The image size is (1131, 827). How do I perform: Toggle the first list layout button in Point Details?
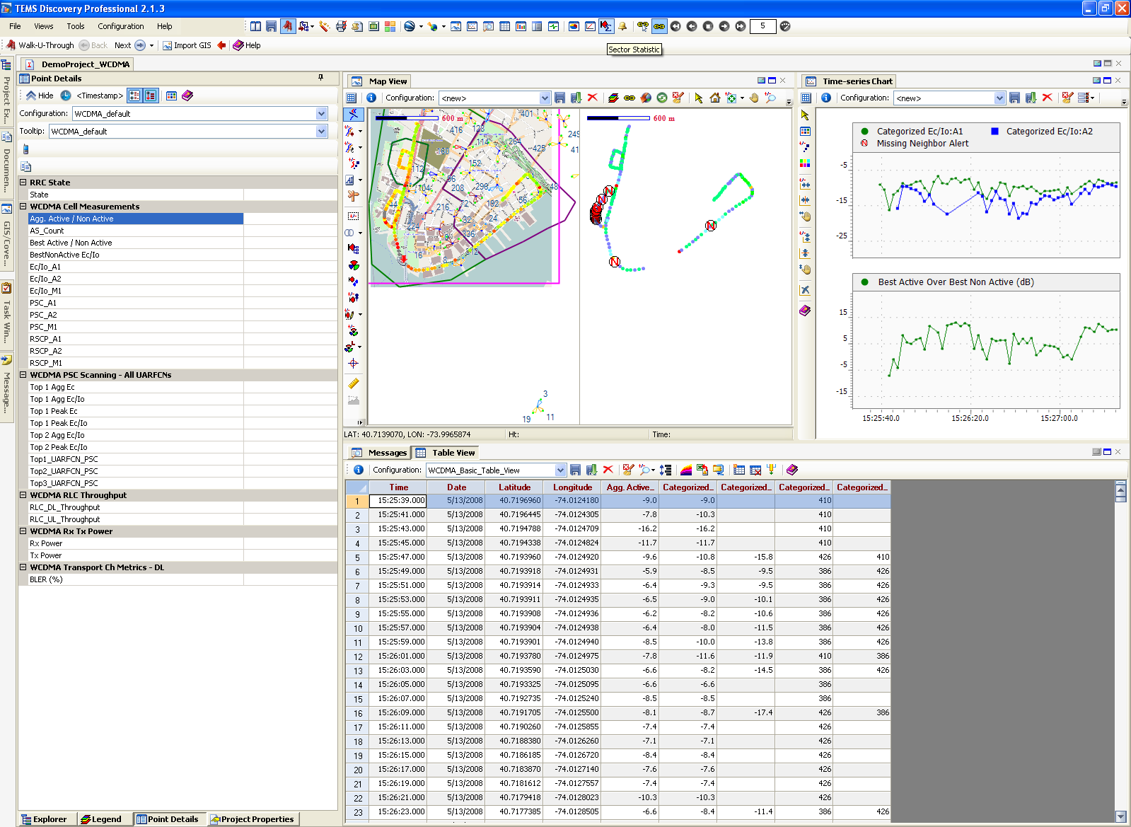(134, 96)
